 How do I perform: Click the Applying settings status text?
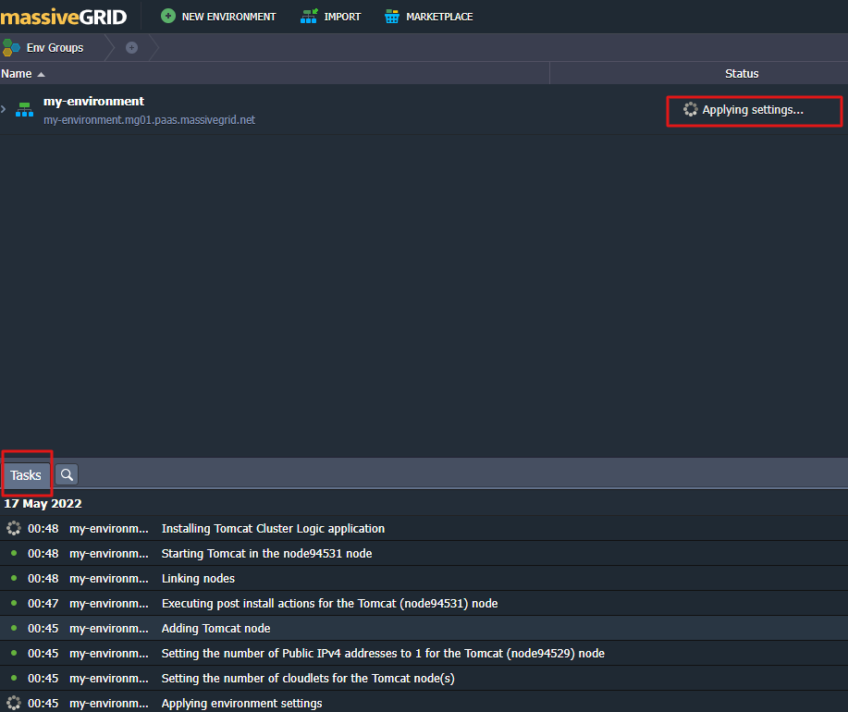click(x=753, y=110)
